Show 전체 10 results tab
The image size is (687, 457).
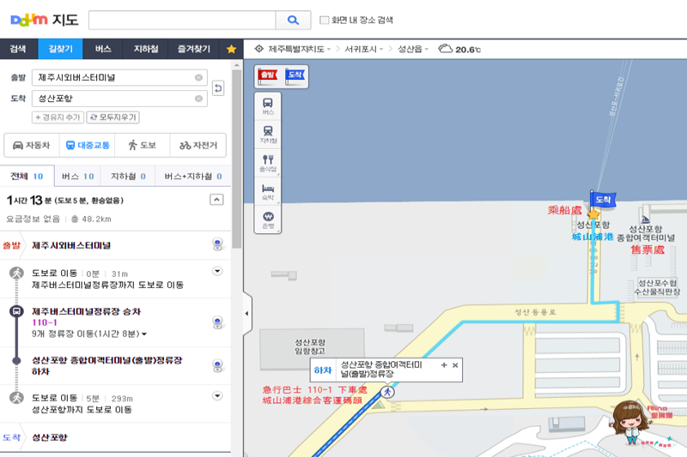(x=27, y=177)
